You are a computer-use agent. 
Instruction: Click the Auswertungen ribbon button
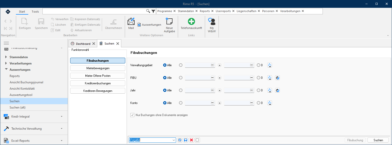tap(149, 25)
